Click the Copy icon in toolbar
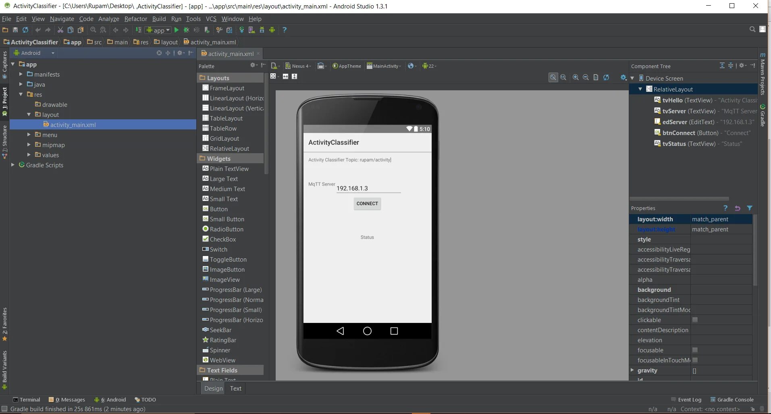Viewport: 771px width, 414px height. (71, 30)
